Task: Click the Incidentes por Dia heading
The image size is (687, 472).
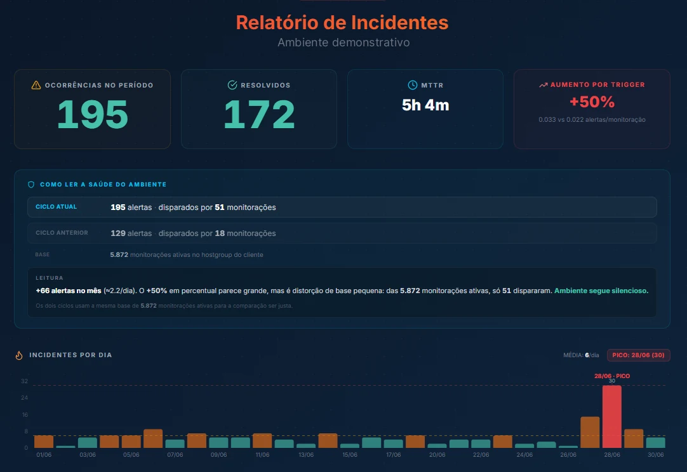Action: coord(70,355)
